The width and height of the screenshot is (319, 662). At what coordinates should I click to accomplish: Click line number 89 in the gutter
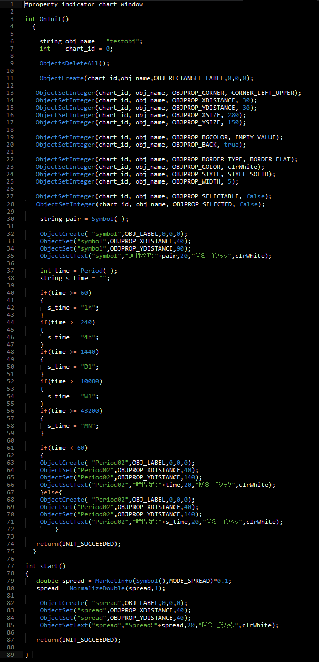click(11, 655)
